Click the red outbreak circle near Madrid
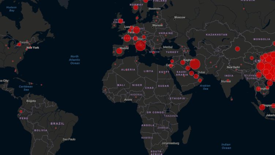275x155 pixels. tap(119, 51)
